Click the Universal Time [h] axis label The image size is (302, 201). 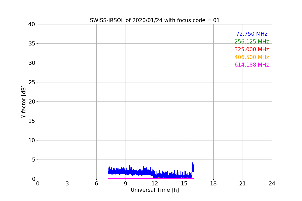(155, 190)
